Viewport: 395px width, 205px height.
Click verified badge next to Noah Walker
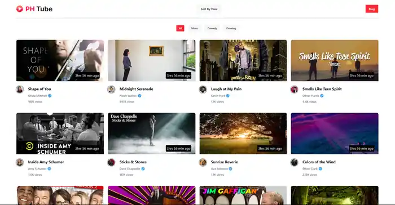pyautogui.click(x=139, y=96)
